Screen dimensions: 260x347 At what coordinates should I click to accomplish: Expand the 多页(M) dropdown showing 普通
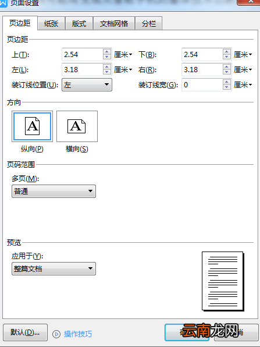click(54, 191)
